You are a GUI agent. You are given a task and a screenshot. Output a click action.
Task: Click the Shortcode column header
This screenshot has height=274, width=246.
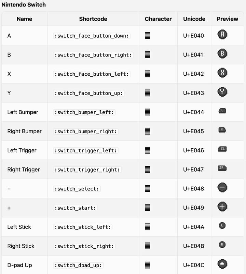pos(93,19)
